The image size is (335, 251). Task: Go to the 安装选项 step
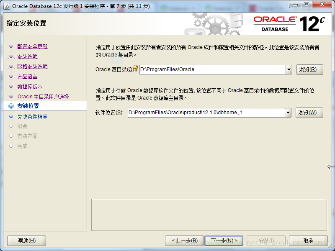pyautogui.click(x=28, y=56)
